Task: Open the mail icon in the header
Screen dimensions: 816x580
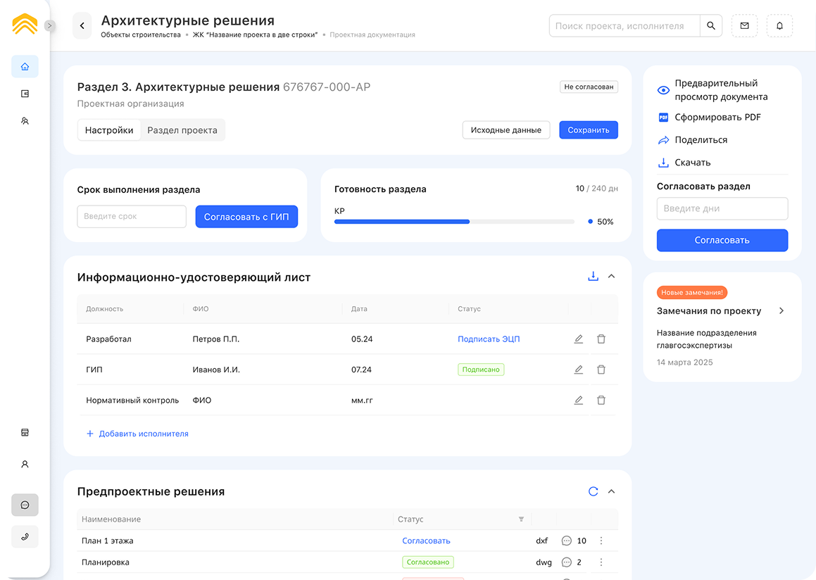Action: [x=744, y=26]
